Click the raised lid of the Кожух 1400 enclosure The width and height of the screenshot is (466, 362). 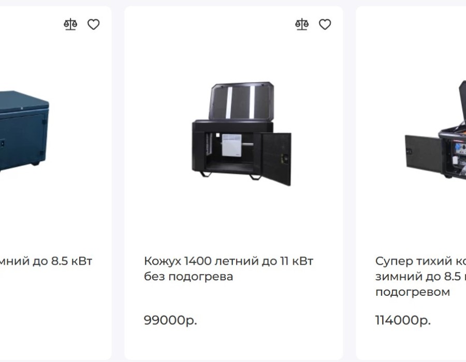(242, 101)
